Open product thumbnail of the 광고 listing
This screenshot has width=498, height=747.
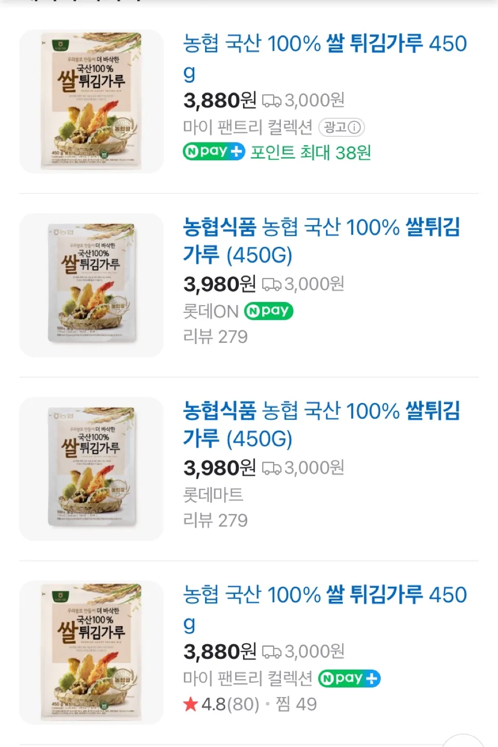[x=91, y=101]
